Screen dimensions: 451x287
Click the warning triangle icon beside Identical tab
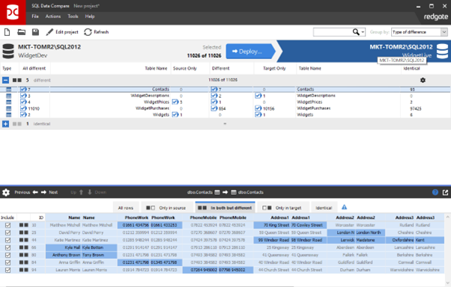click(344, 207)
